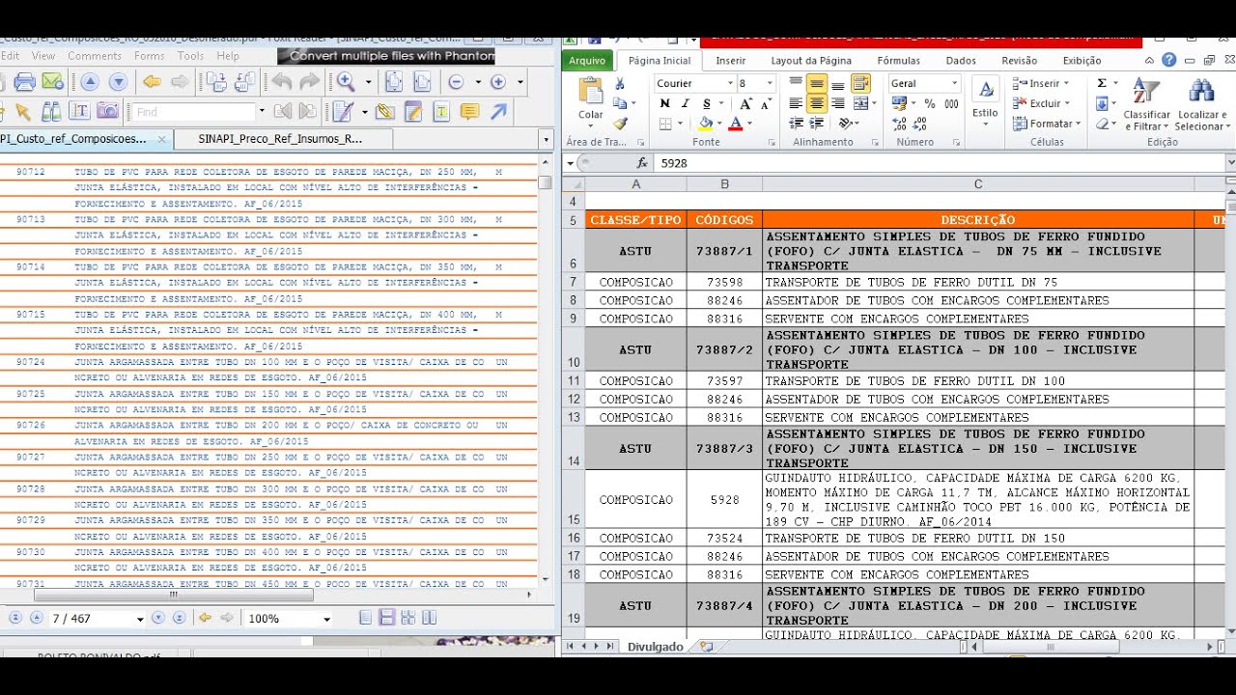The image size is (1236, 695).
Task: Toggle Align Right in Excel ribbon
Action: (x=837, y=103)
